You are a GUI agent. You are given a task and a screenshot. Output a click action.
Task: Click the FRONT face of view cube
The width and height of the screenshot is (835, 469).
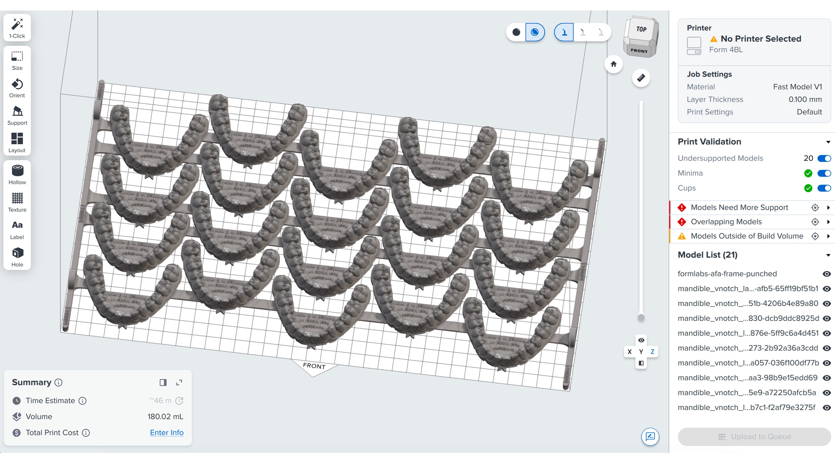tap(639, 51)
